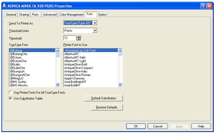Screen dimensions: 214x133
Task: Choose AlbertusMT-Italic printer font
Action: pos(91,57)
